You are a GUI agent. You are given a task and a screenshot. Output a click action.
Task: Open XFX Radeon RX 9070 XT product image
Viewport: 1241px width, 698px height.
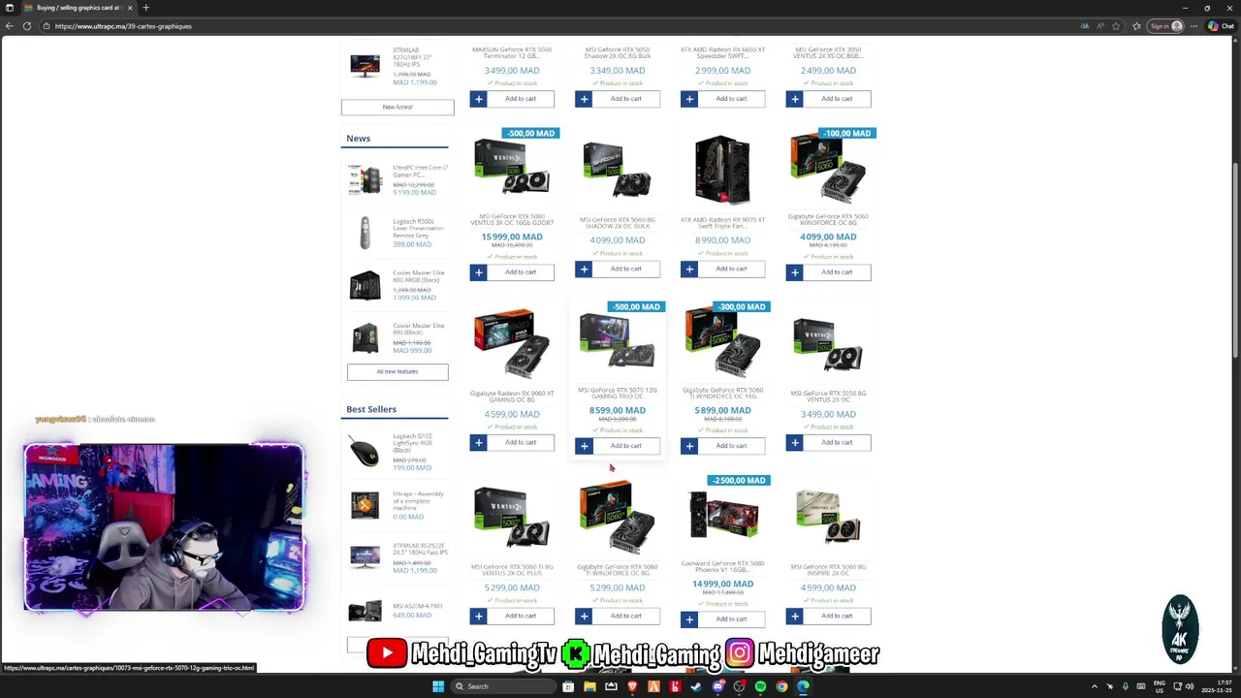[x=722, y=170]
